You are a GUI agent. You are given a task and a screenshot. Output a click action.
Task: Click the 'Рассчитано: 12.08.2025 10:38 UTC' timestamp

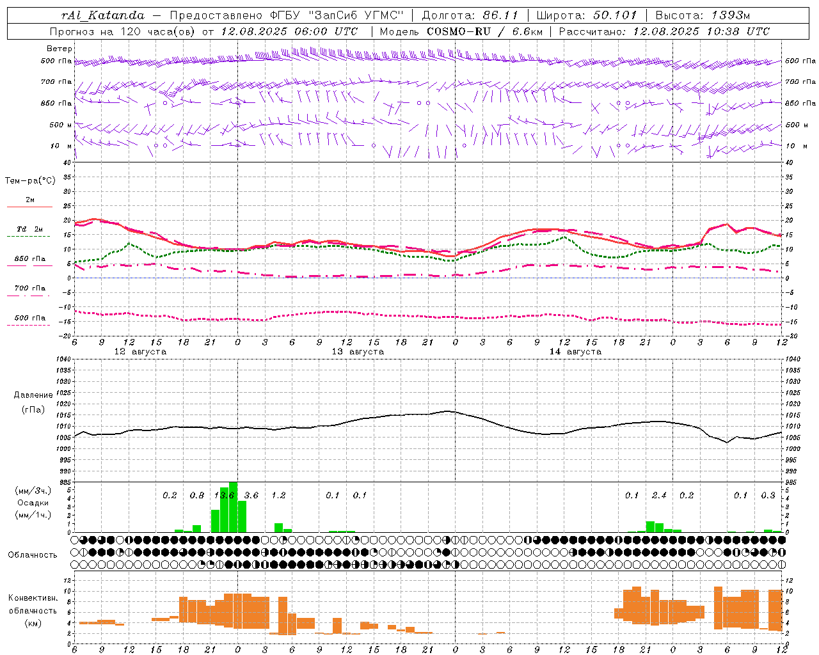coord(664,31)
